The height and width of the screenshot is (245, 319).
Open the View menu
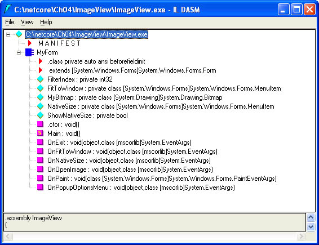coord(27,22)
